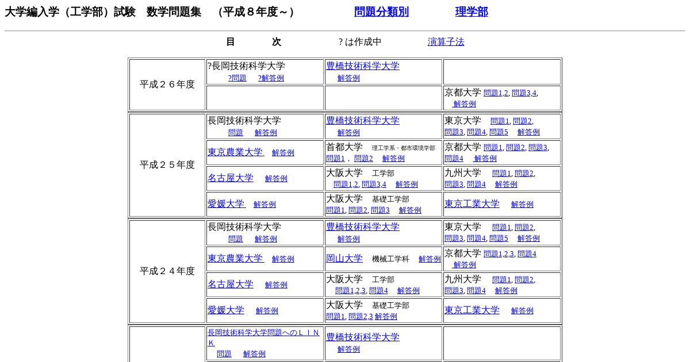
Task: Open 愛媛大学 link in 平成２４年度
Action: tap(226, 310)
